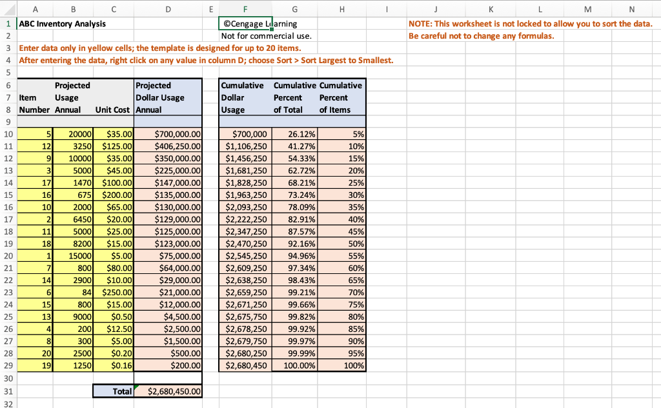
Task: Click the Projected Dollar Usage Annual header
Action: point(168,98)
